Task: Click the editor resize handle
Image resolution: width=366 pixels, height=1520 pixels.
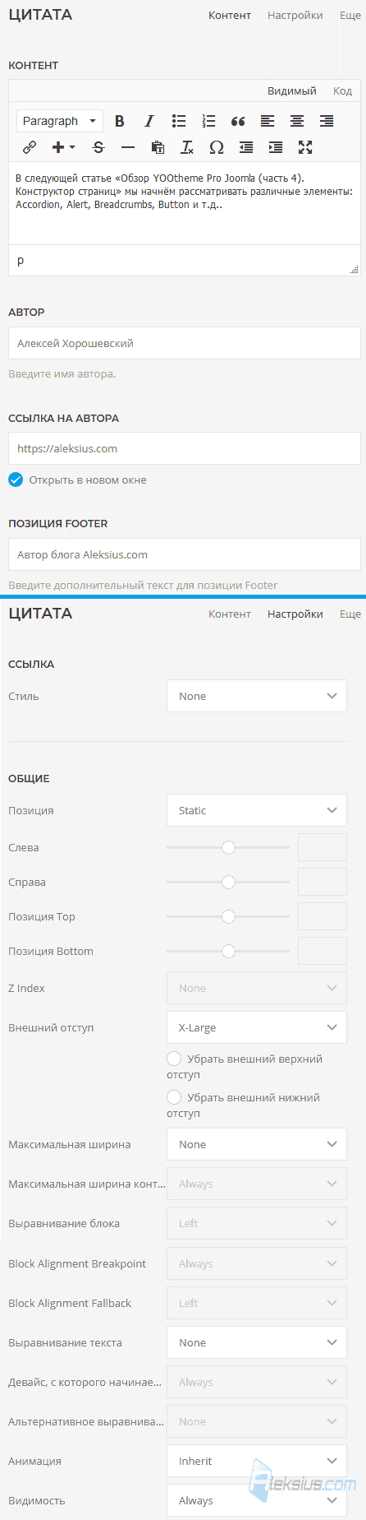Action: point(355,269)
